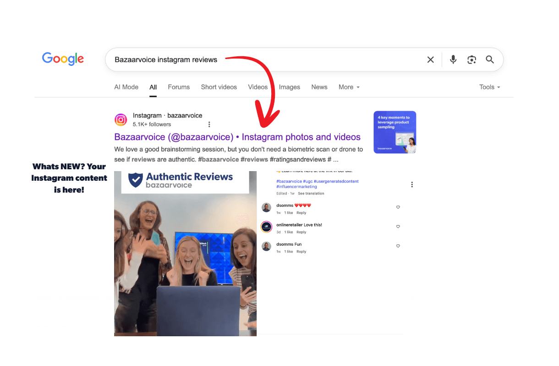Switch to the Images tab
559x366 pixels.
(290, 87)
